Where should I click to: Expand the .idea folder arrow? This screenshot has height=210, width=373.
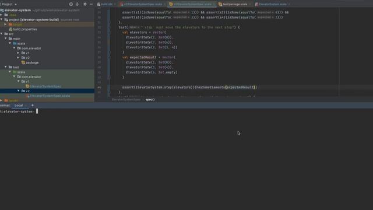1,15
